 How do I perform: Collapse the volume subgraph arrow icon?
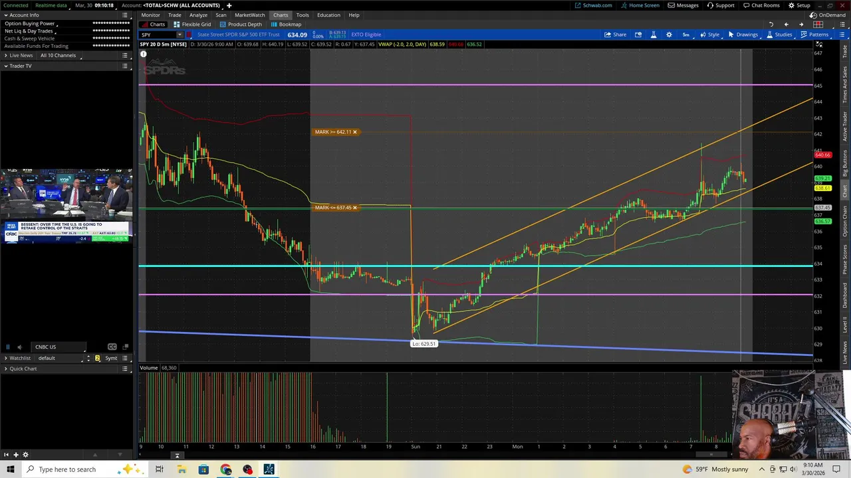177,455
